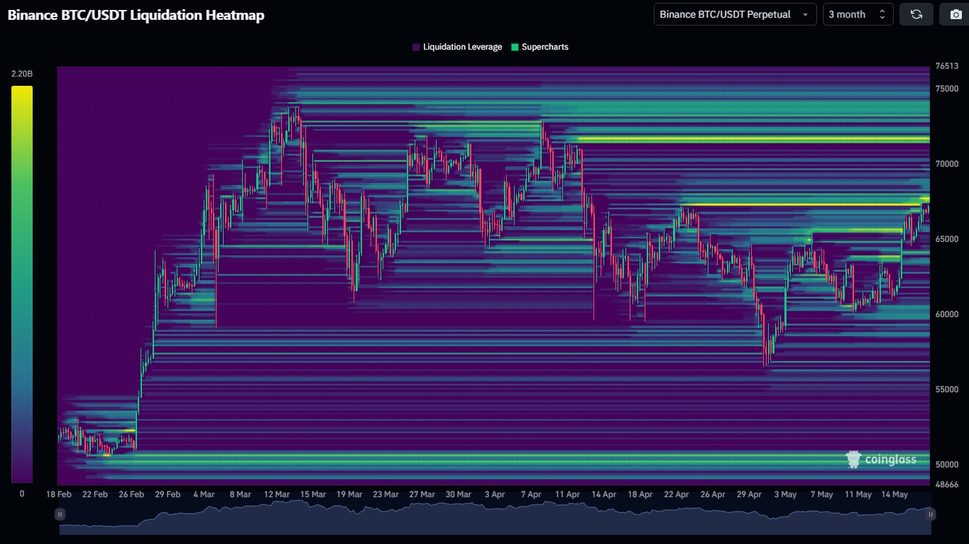
Task: Click the 70000 price axis label
Action: click(x=947, y=164)
